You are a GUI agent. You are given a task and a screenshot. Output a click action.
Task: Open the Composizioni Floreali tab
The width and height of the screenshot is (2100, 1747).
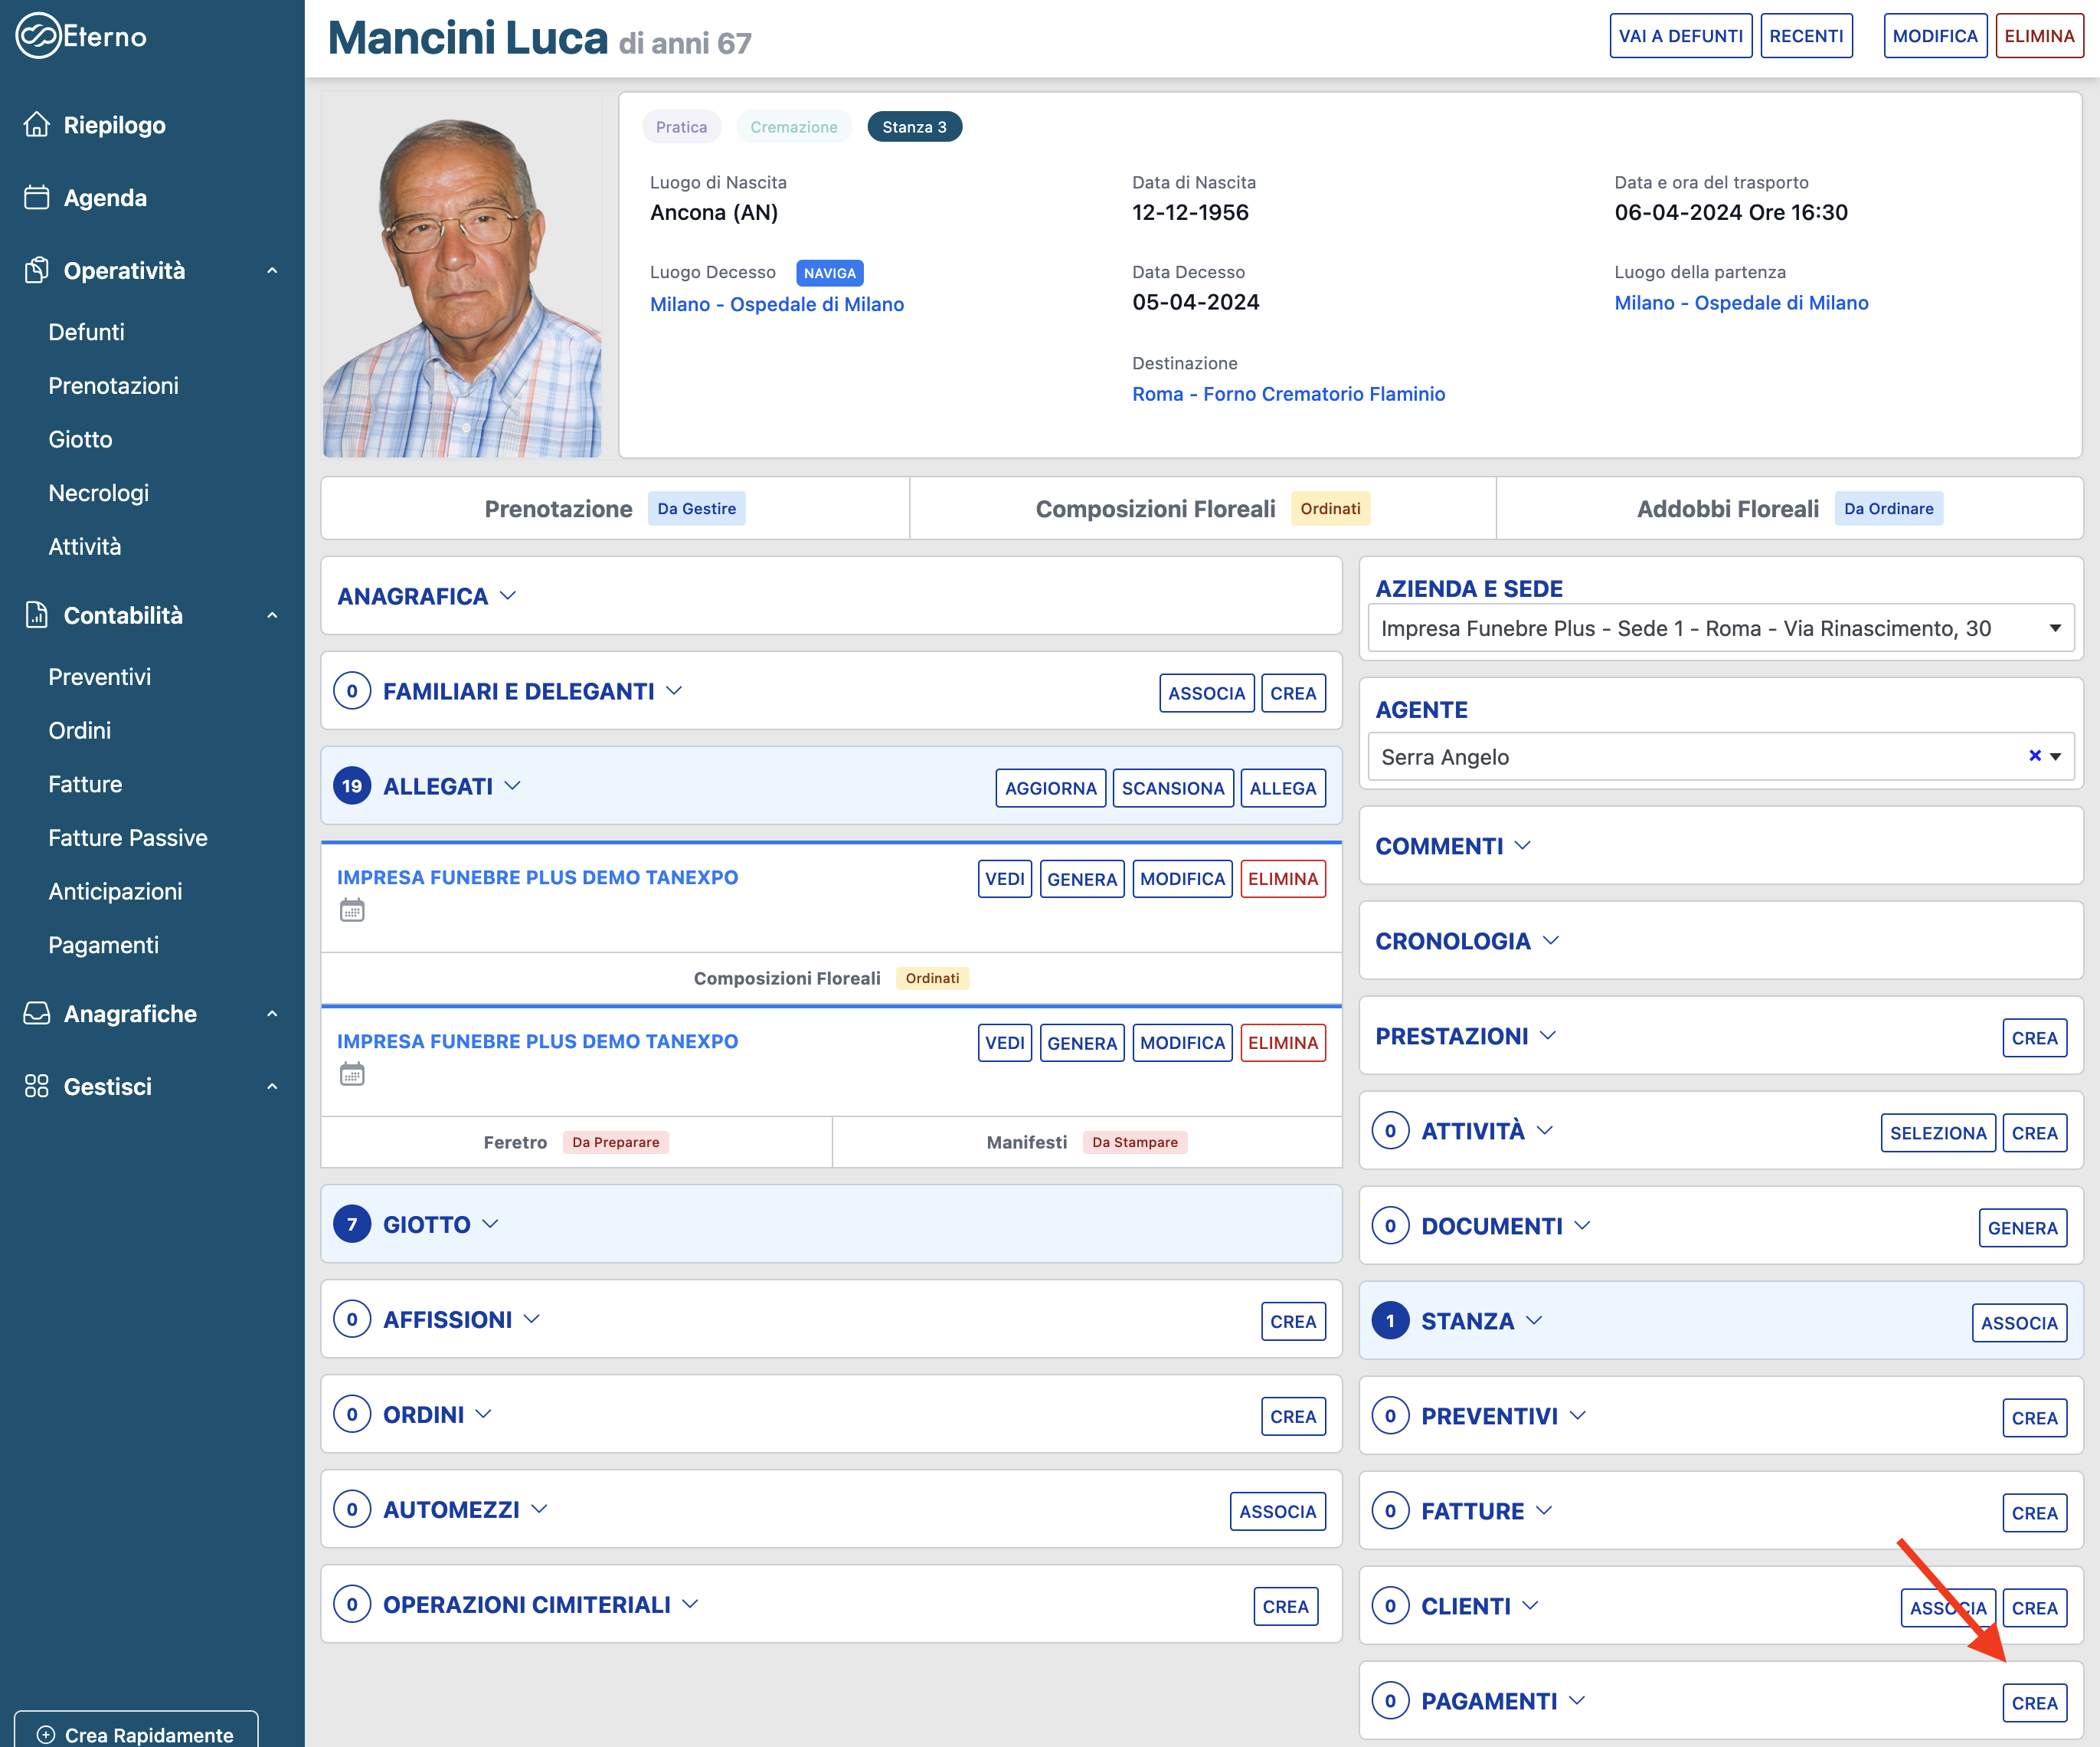[x=1154, y=510]
